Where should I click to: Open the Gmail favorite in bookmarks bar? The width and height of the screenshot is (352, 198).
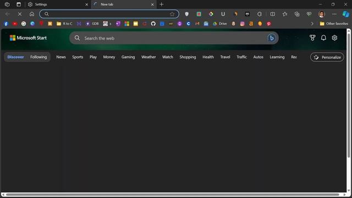pos(197,24)
